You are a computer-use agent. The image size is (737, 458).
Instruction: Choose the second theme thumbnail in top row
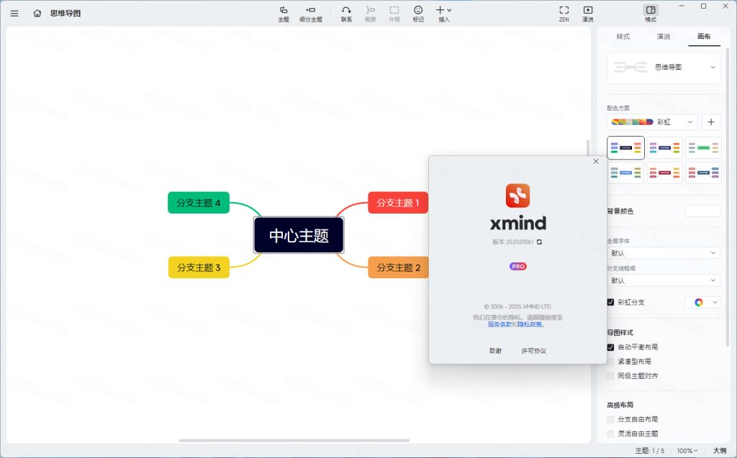[x=664, y=148]
